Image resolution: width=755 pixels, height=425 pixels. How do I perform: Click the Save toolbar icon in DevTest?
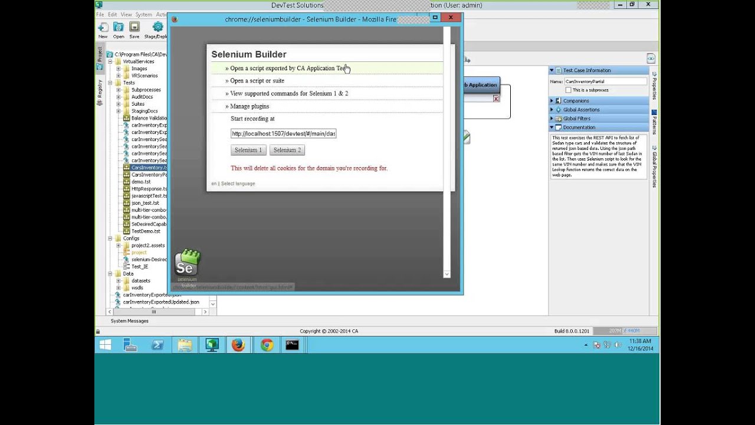pyautogui.click(x=134, y=27)
